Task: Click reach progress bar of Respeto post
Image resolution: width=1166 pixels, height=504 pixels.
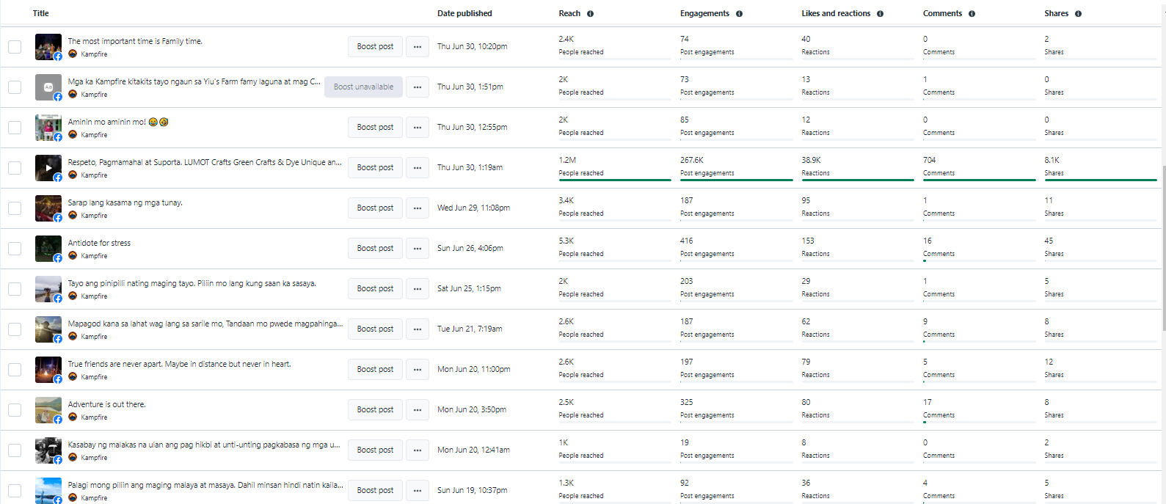Action: [614, 180]
